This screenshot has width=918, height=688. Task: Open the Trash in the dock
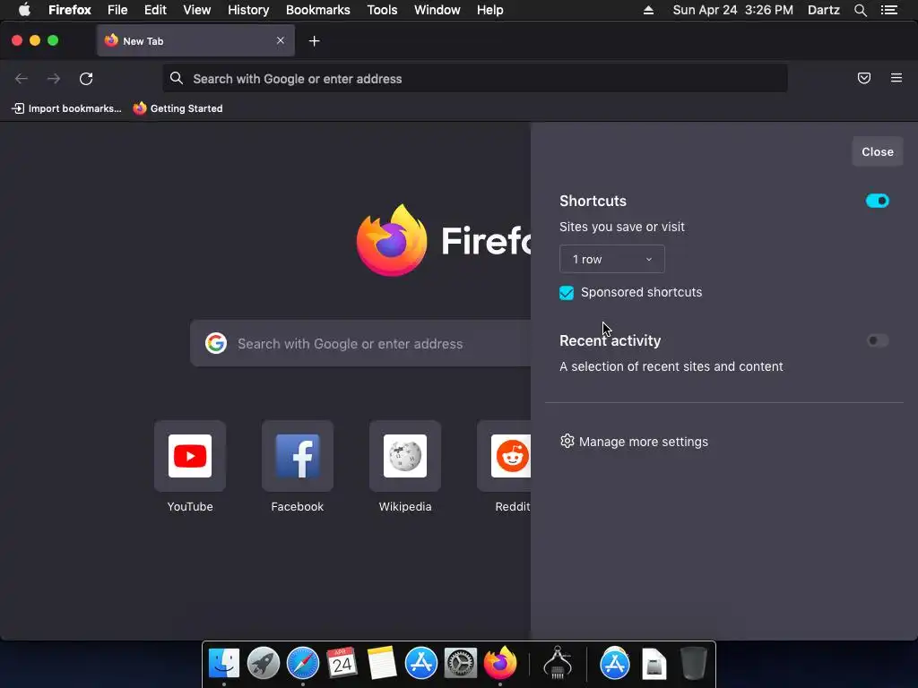(x=694, y=664)
